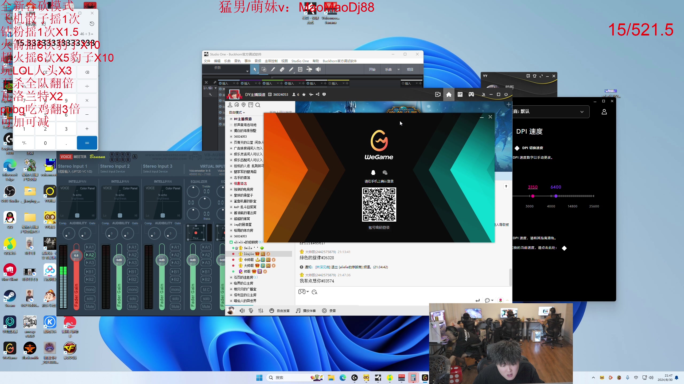684x384 pixels.
Task: Enable A1 routing on Stereo Input 1
Action: [90, 247]
